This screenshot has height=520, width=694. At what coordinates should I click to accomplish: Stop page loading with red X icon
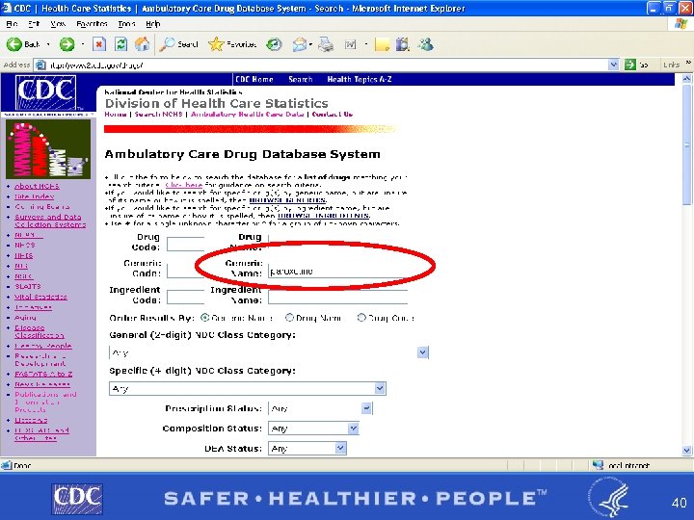99,44
